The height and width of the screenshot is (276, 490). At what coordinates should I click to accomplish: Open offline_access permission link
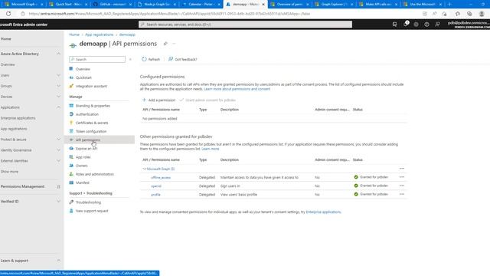[161, 177]
